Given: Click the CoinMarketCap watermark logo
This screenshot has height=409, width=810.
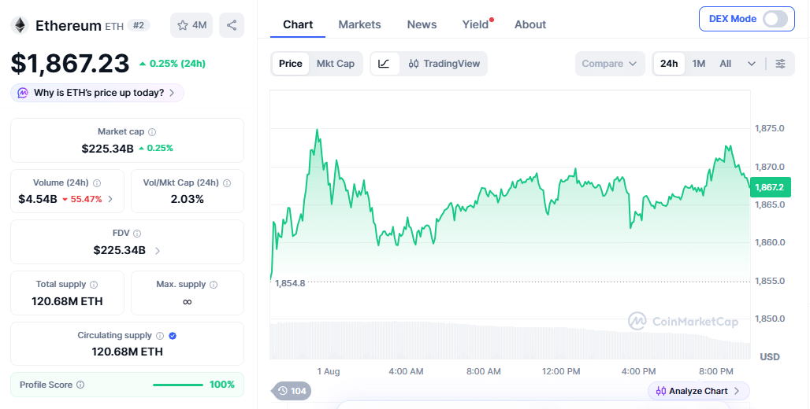Looking at the screenshot, I should coord(683,322).
